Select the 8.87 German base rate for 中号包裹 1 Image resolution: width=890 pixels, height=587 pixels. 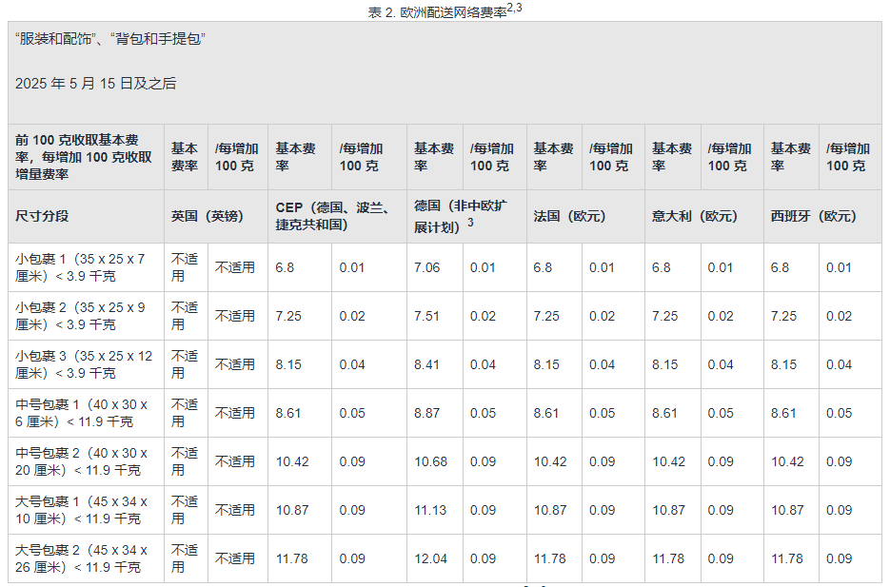pyautogui.click(x=426, y=413)
